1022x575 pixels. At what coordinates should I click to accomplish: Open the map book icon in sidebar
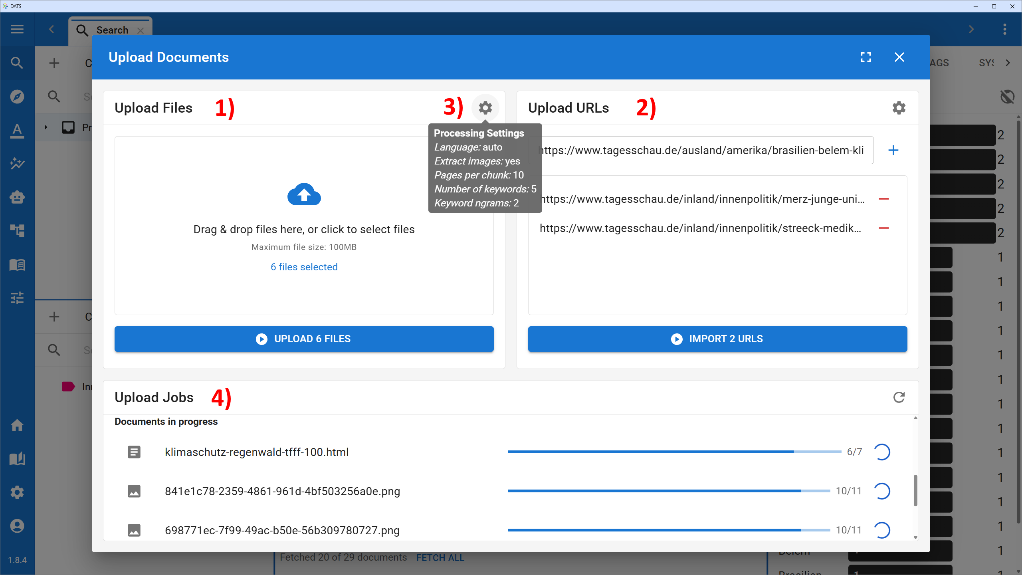17,459
